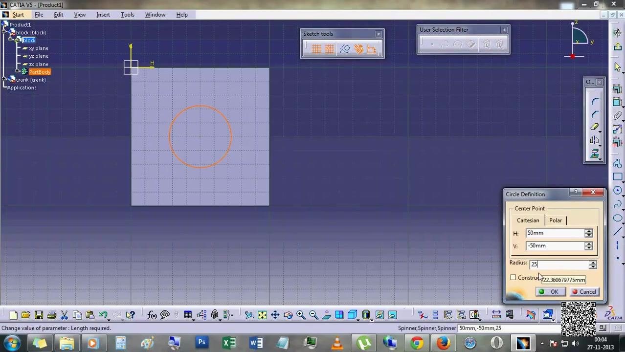Choose the Circle sketch tool
The height and width of the screenshot is (352, 625).
[x=618, y=190]
